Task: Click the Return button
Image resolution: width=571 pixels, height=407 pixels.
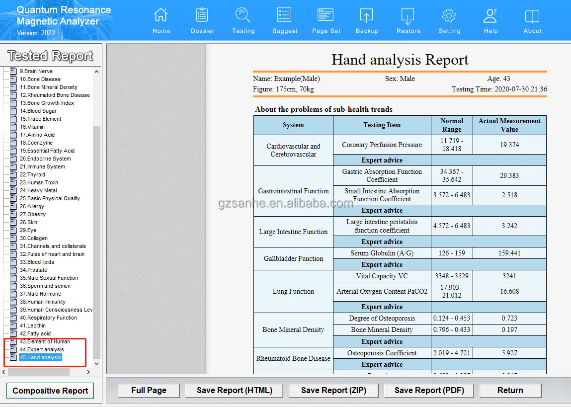Action: pos(510,390)
